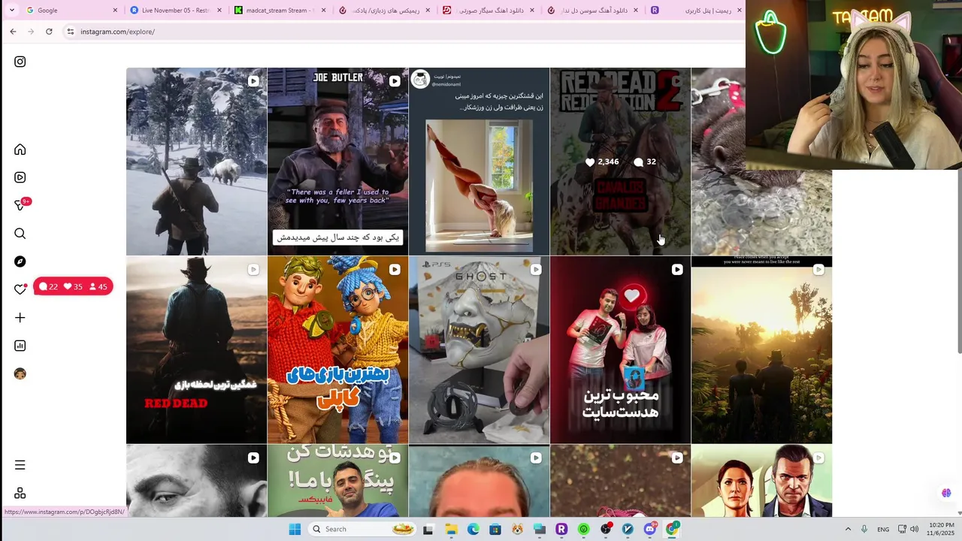Switch to دانلود اهنگ سیگار صورتی tab

coord(487,10)
